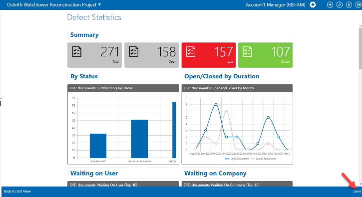The height and width of the screenshot is (197, 362).
Task: Click Back to List View link
Action: click(x=17, y=191)
